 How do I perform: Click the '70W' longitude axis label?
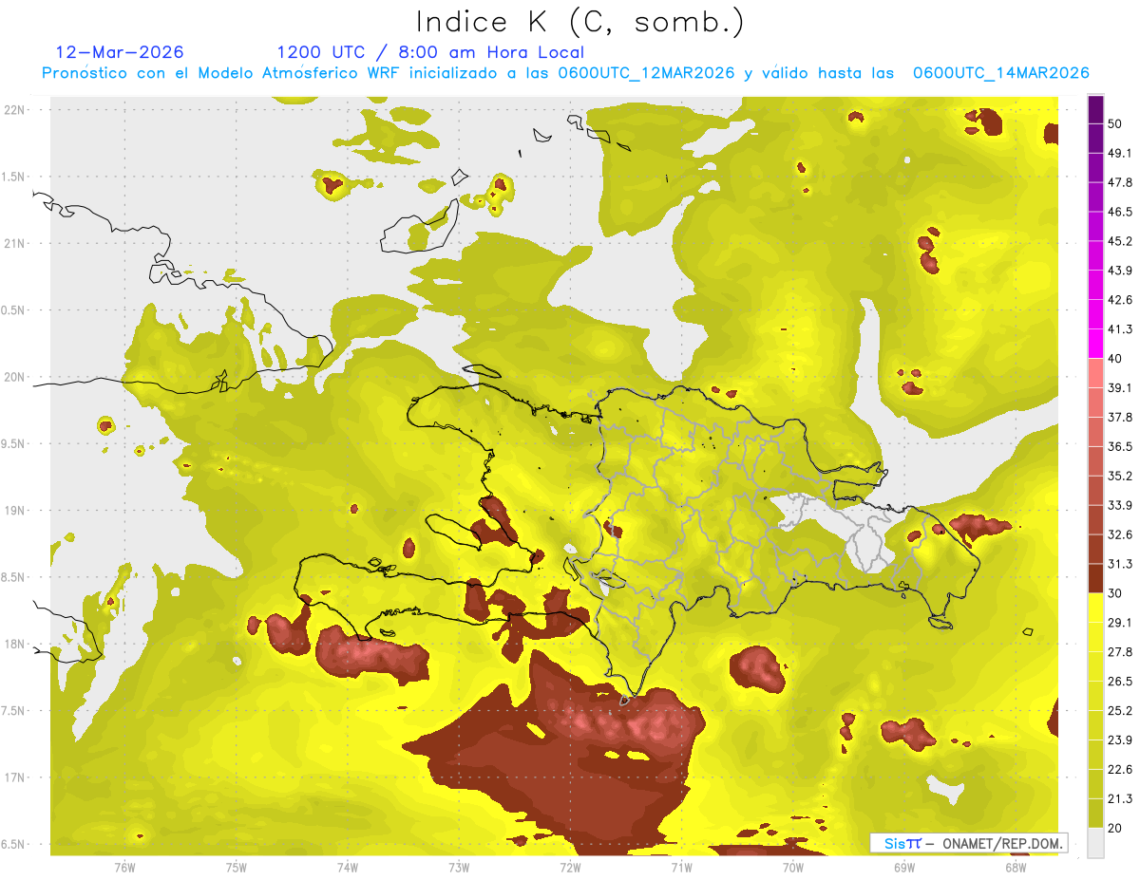(x=793, y=867)
